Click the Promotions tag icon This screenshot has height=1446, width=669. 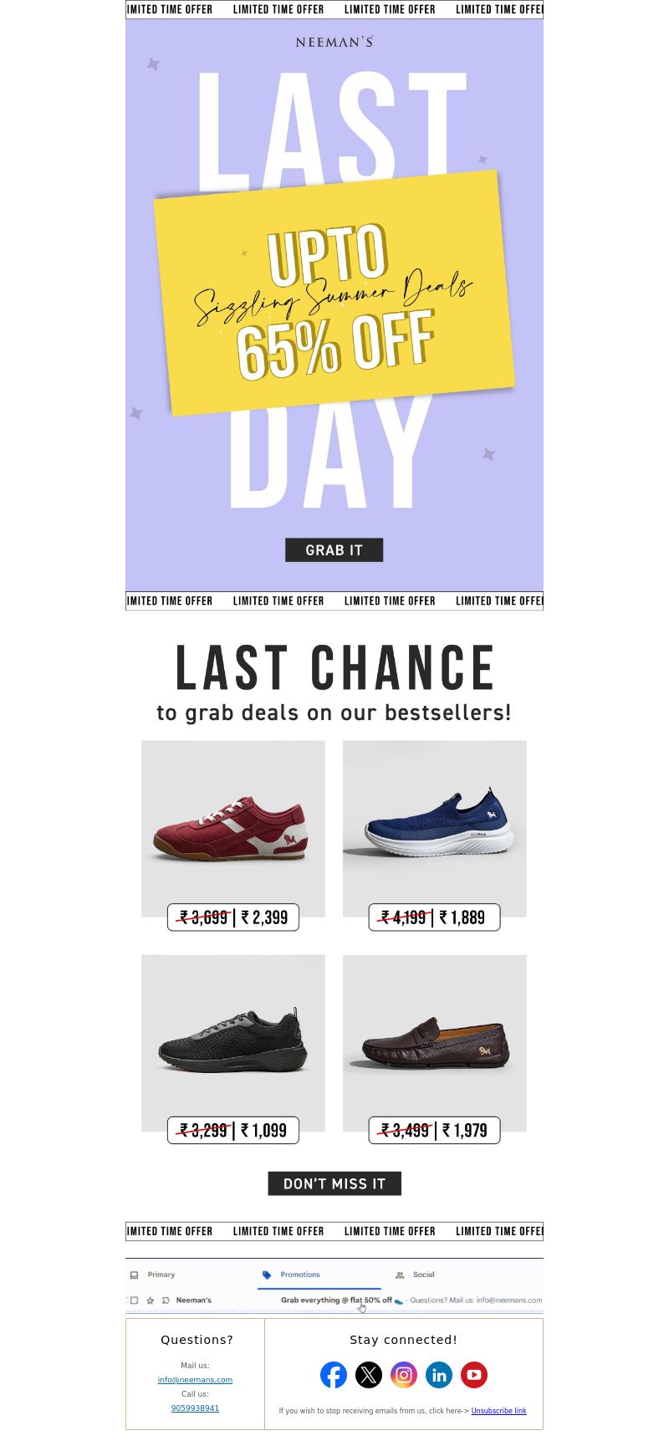(x=267, y=1275)
